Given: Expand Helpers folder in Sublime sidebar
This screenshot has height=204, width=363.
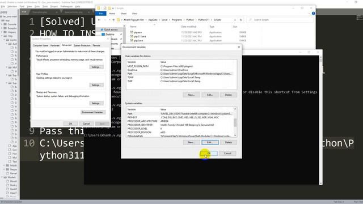Looking at the screenshot, I should pyautogui.click(x=2, y=32).
